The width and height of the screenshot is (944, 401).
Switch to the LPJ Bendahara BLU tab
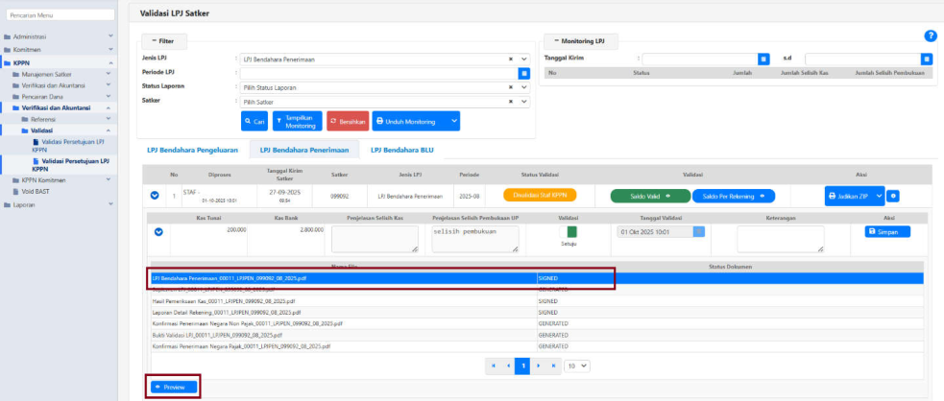(401, 150)
